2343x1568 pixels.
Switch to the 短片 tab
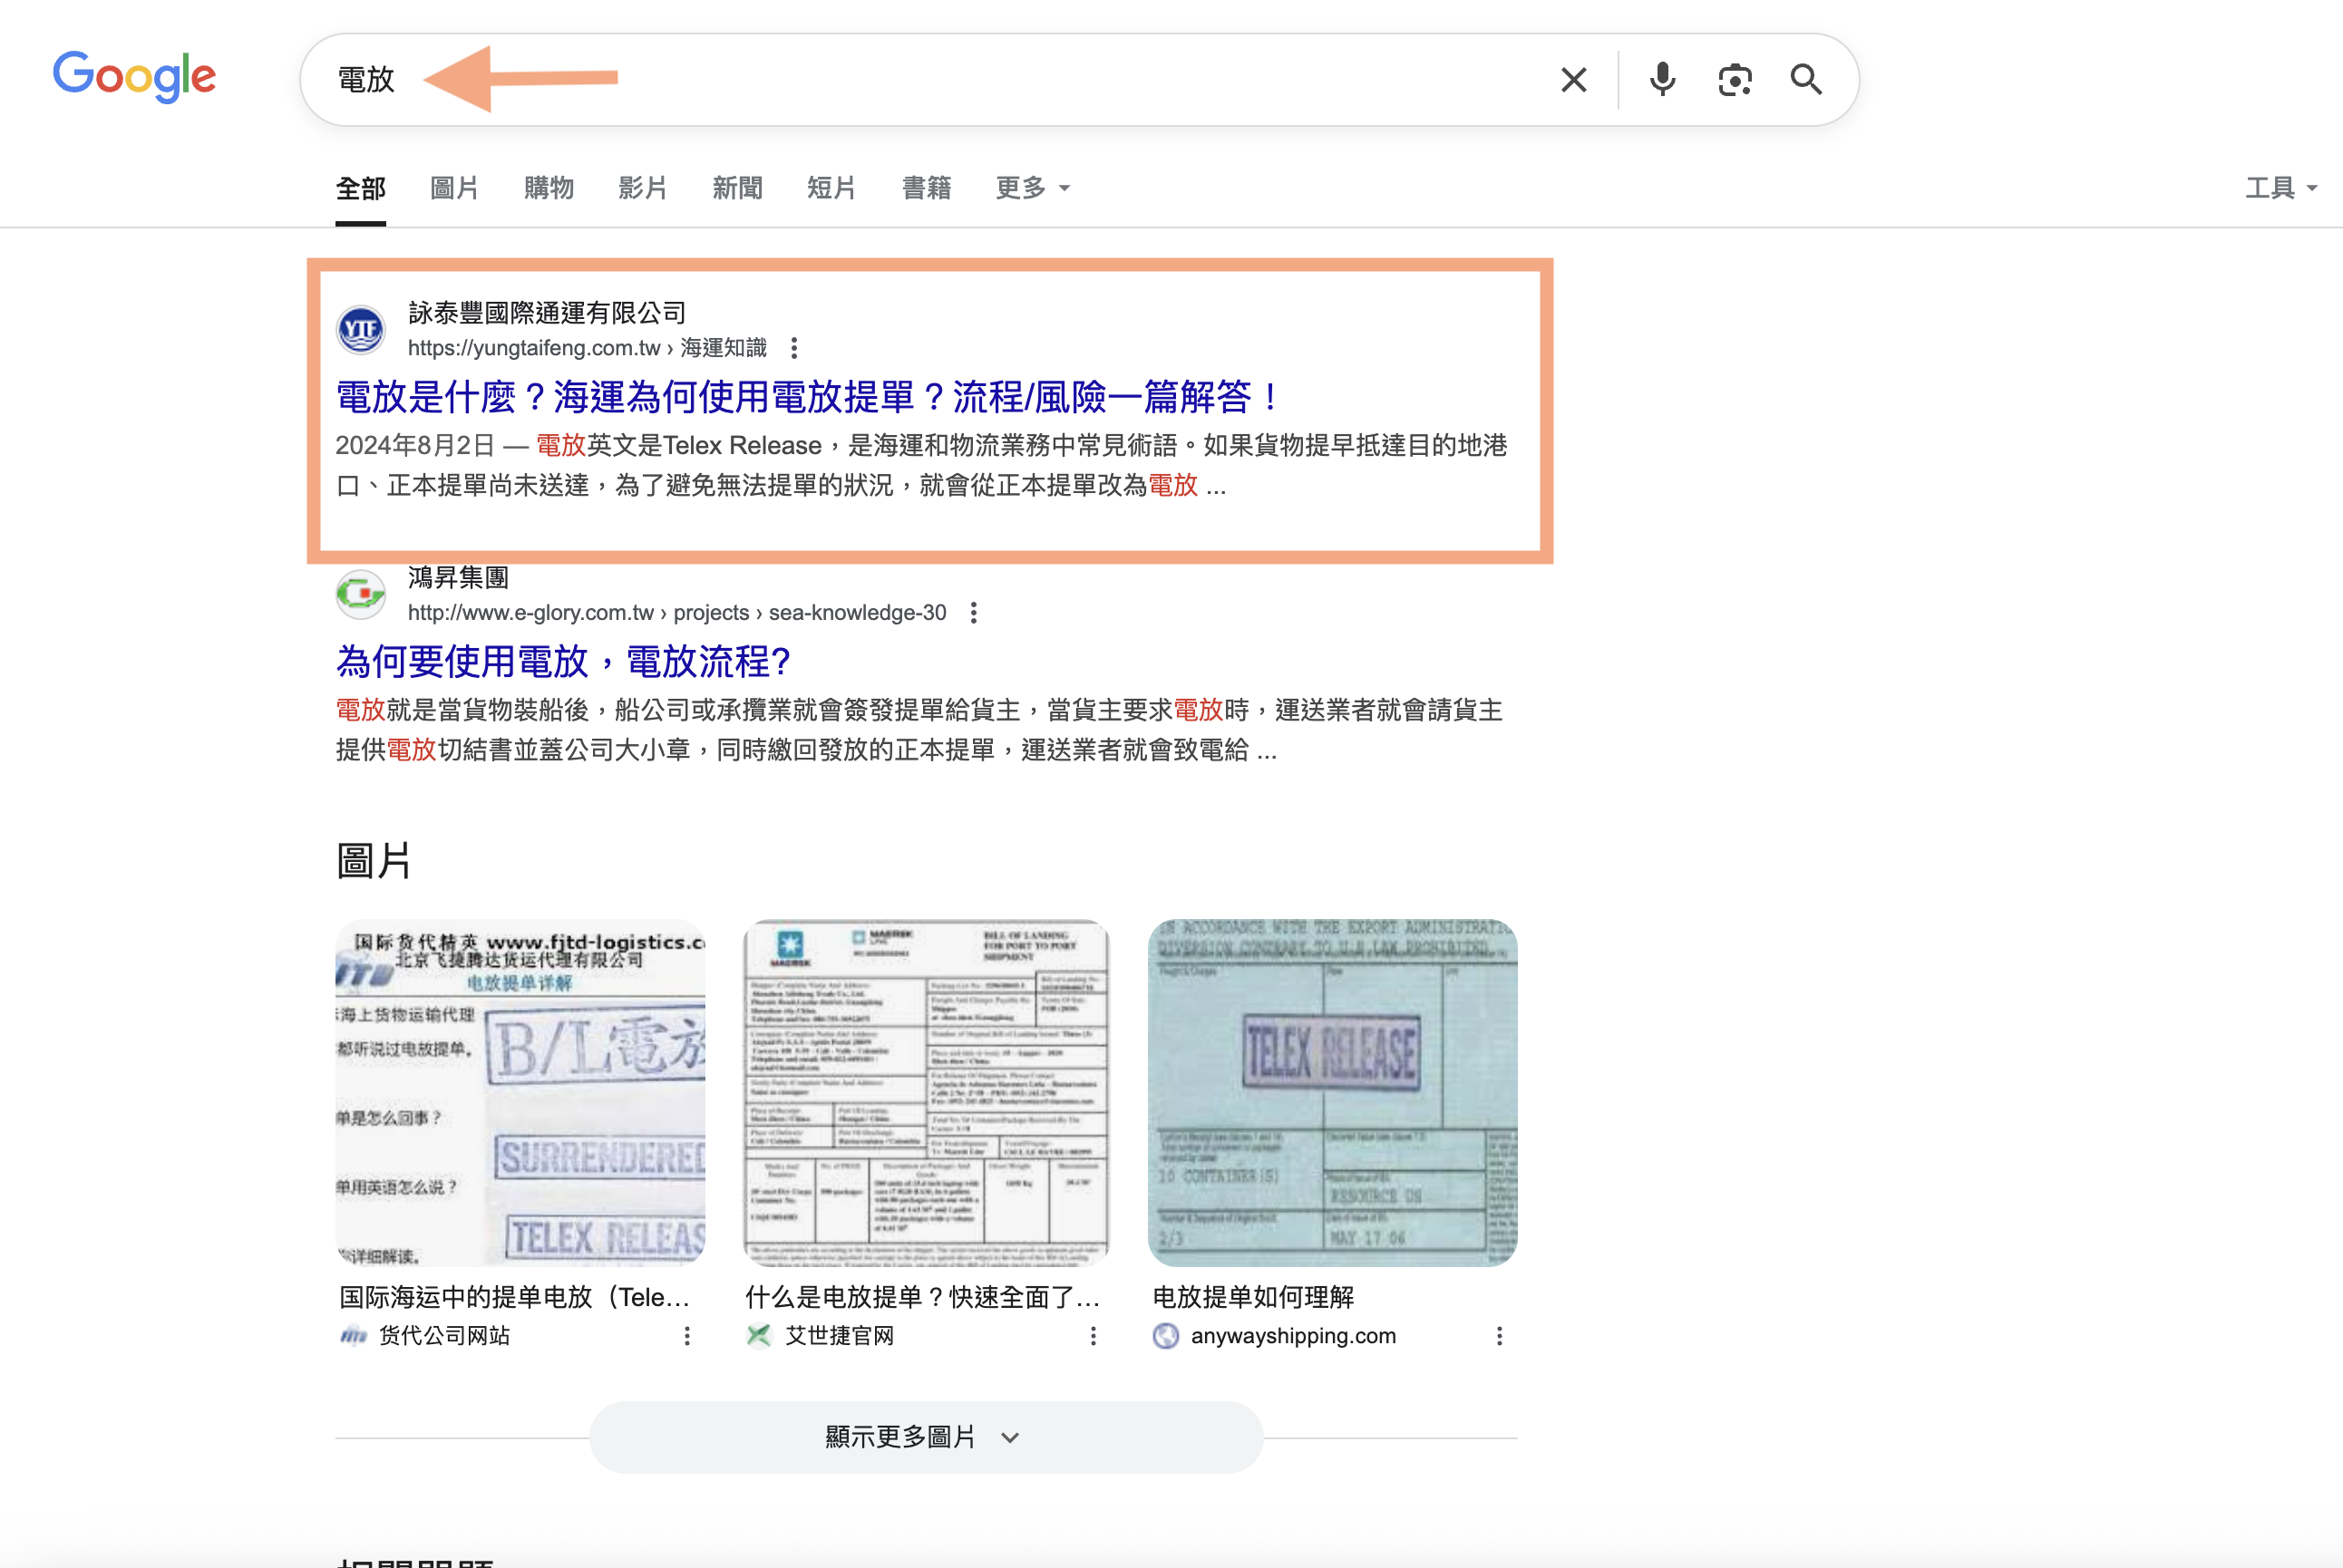click(831, 188)
